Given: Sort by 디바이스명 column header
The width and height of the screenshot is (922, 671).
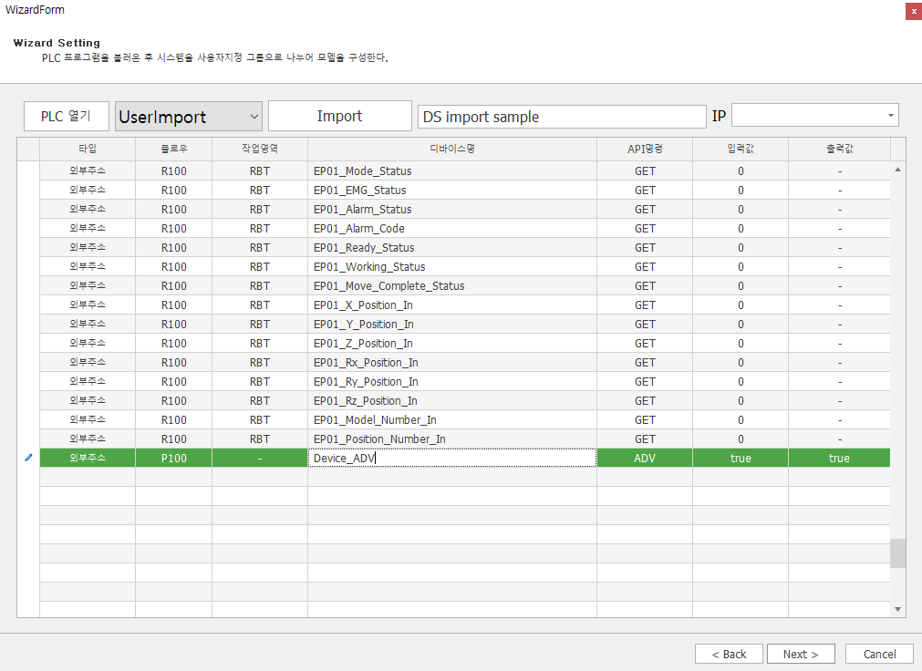Looking at the screenshot, I should (451, 148).
